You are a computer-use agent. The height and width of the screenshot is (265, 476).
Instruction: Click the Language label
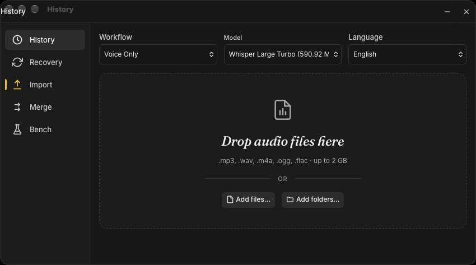coord(366,38)
